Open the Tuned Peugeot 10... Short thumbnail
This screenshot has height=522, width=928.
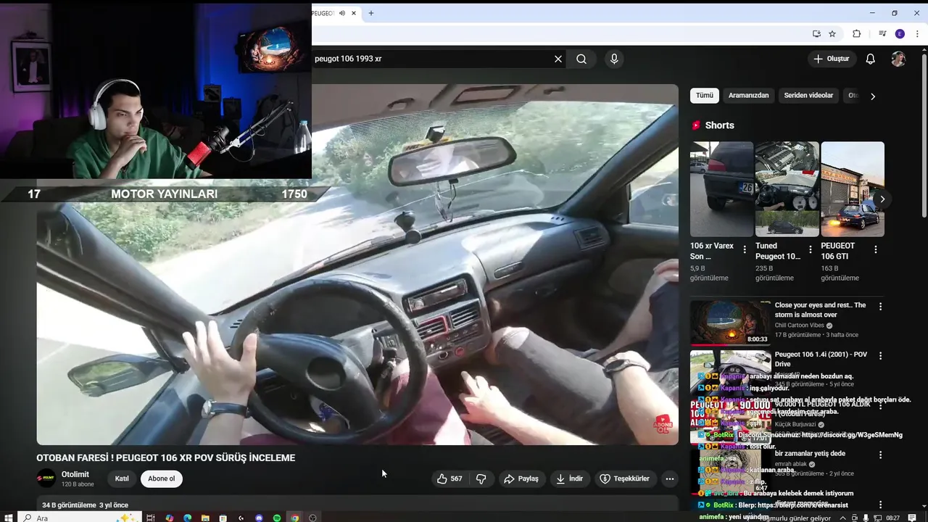[x=787, y=189]
